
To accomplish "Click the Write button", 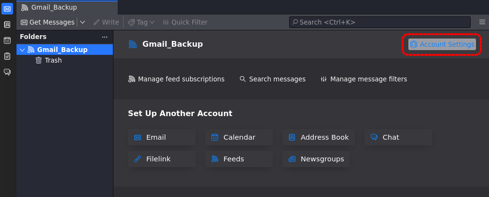I will [x=106, y=23].
